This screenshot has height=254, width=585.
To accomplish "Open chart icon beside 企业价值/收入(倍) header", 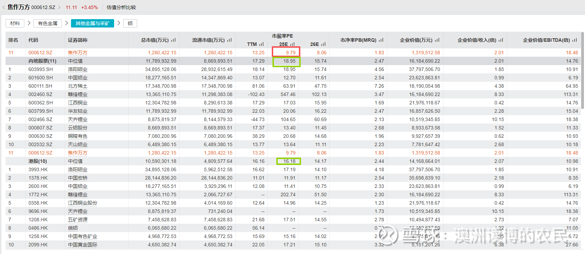I will tap(501, 40).
